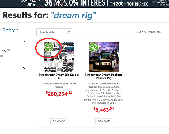Click the sort dropdown up-down arrows
This screenshot has height=134, width=169.
pos(69,32)
